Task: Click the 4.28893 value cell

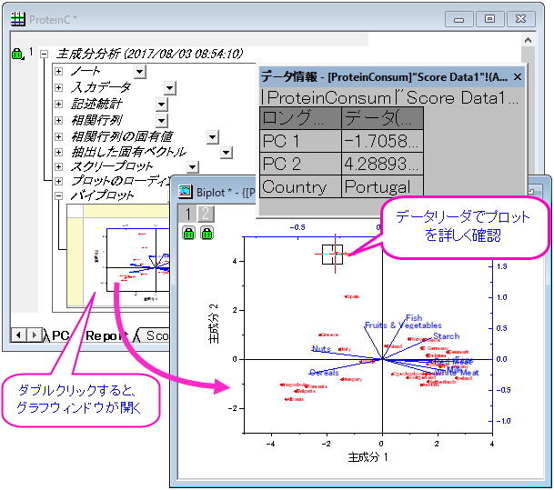Action: [382, 164]
